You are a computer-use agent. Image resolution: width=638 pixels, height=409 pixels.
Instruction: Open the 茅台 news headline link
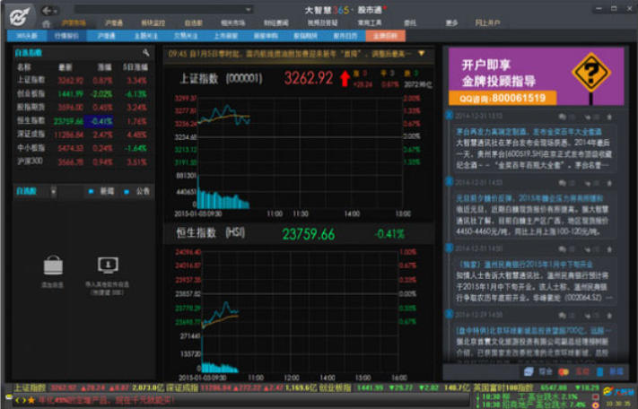(529, 132)
